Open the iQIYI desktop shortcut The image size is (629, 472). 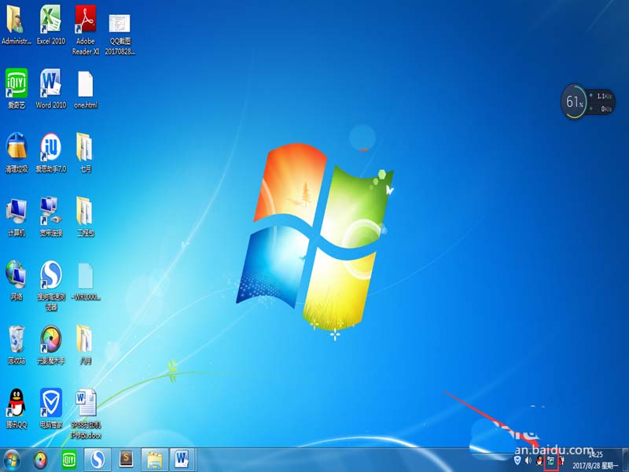pos(17,88)
